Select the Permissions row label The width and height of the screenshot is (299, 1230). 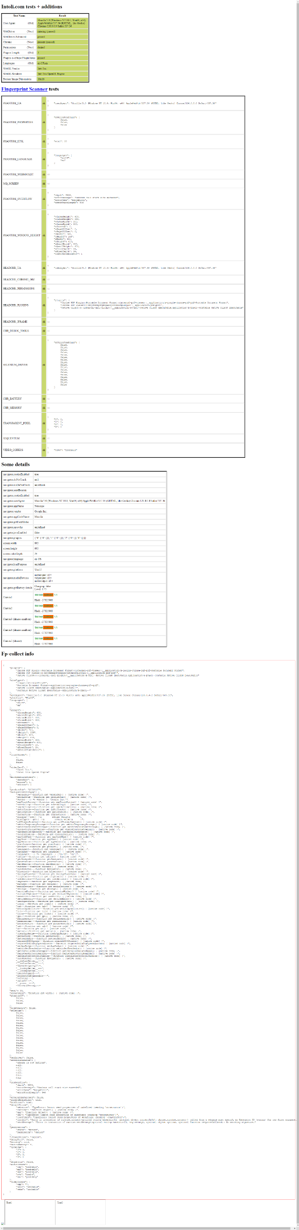tap(10, 47)
